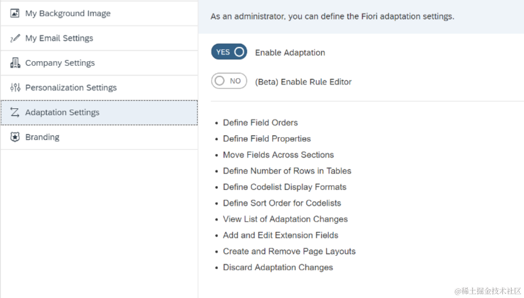Viewport: 524px width, 298px height.
Task: Click Define Number of Rows in Tables
Action: click(287, 171)
